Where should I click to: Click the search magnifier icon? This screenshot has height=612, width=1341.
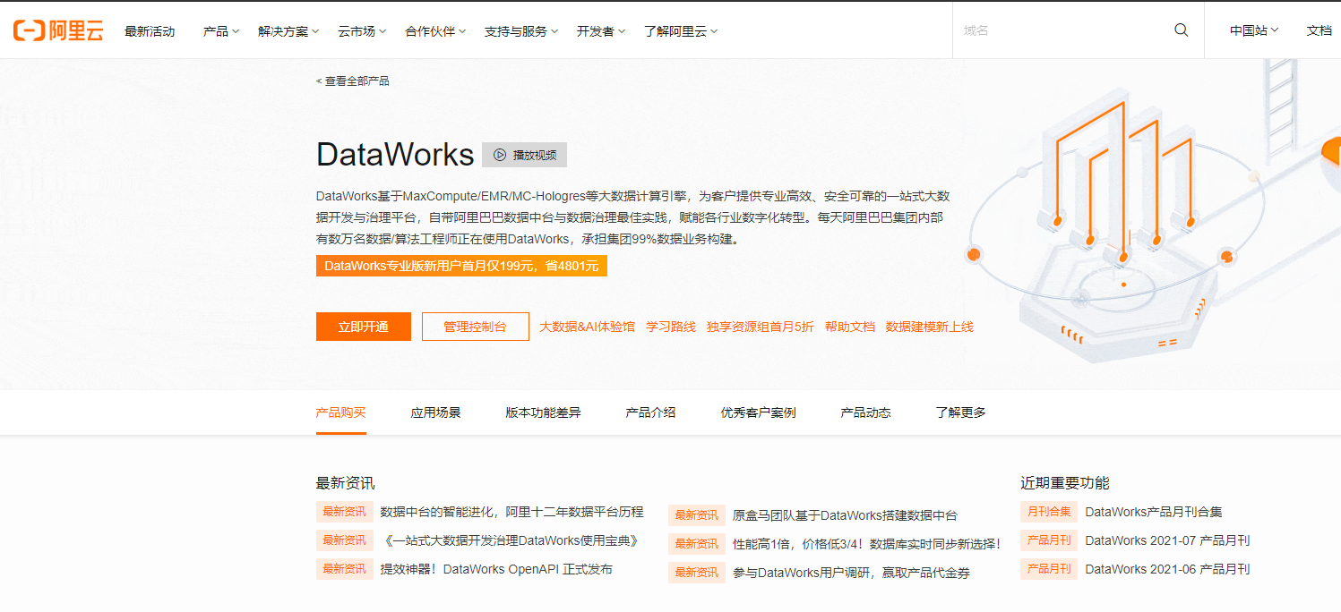[1181, 30]
